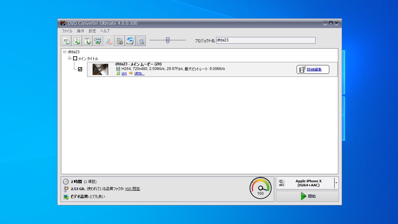Click the file size icon beside 2.53 GB
398x224 pixels.
pos(66,189)
